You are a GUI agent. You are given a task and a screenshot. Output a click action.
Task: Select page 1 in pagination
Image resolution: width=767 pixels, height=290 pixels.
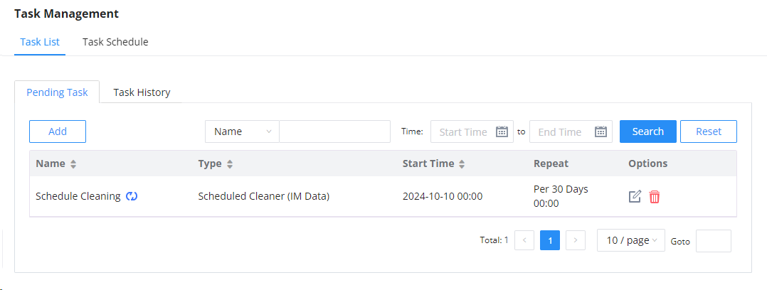[550, 240]
